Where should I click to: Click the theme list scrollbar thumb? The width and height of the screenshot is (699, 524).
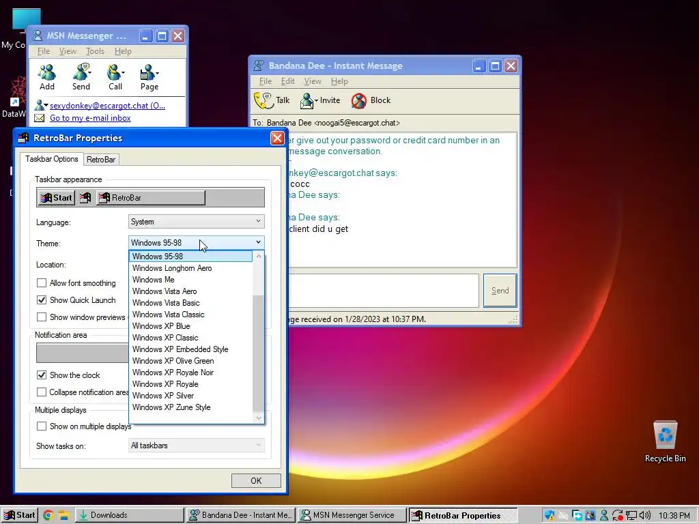pos(258,353)
